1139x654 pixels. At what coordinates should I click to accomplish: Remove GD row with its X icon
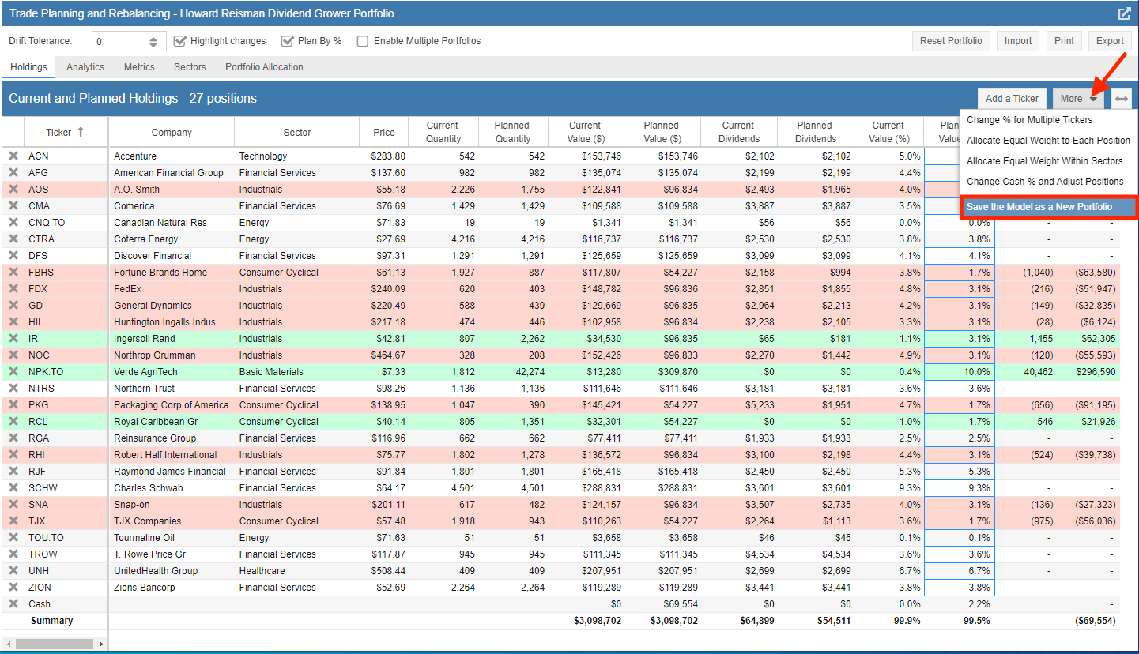[x=13, y=306]
